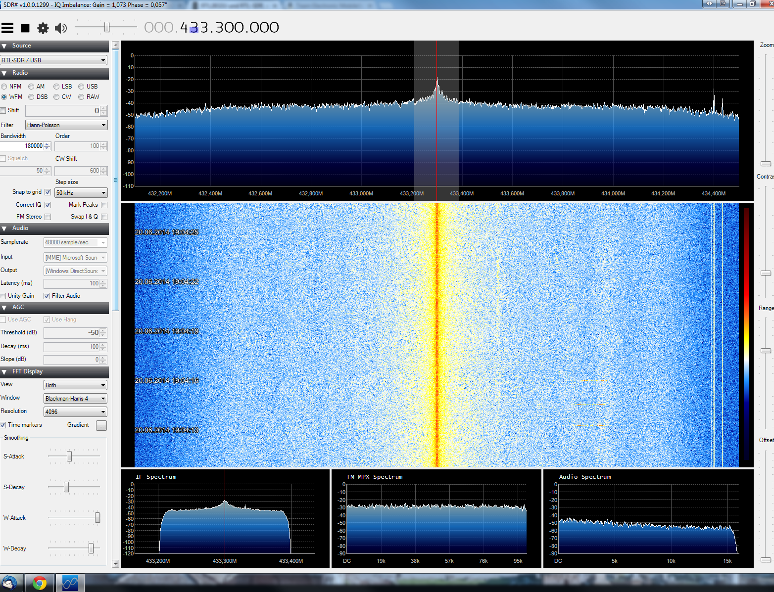
Task: Toggle Snap to grid checkbox
Action: tap(48, 192)
